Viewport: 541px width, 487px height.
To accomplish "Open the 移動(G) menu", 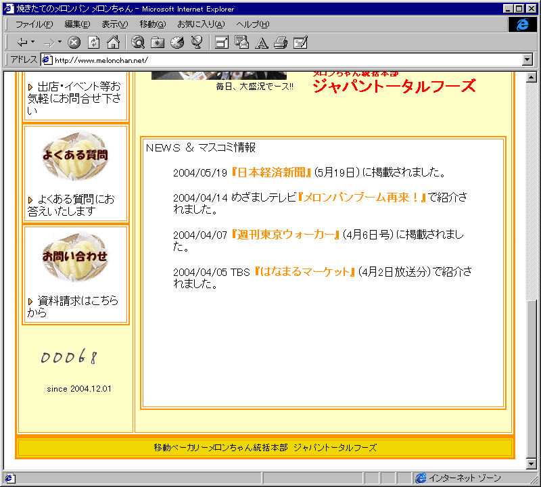I will pyautogui.click(x=153, y=24).
